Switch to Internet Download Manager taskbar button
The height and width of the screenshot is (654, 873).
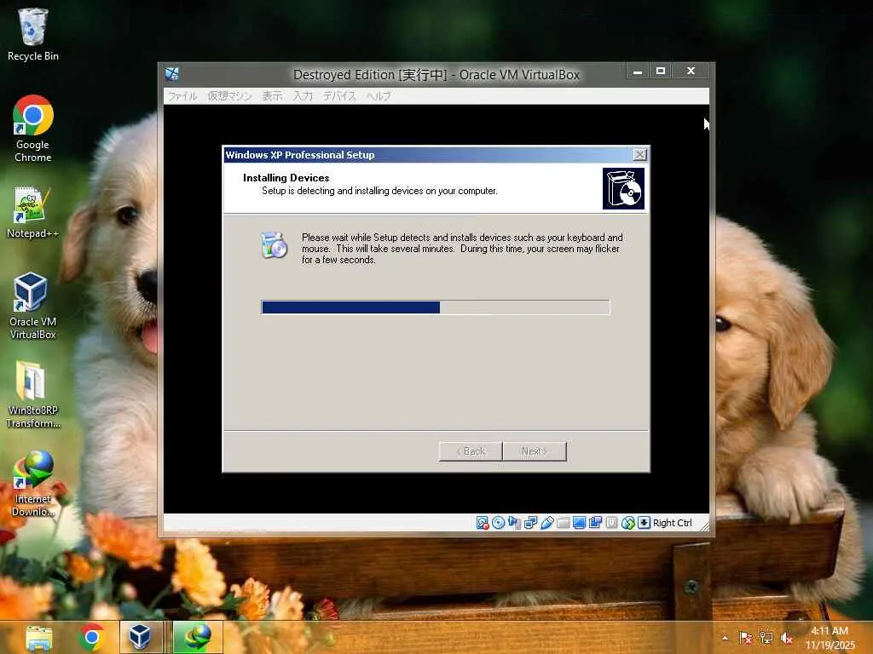(x=198, y=637)
